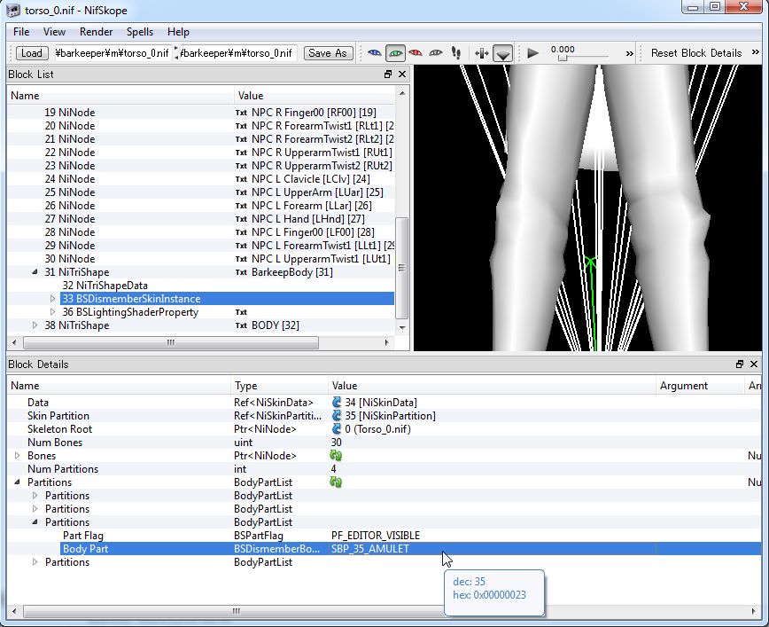Open the Help menu
Image resolution: width=769 pixels, height=627 pixels.
(178, 32)
